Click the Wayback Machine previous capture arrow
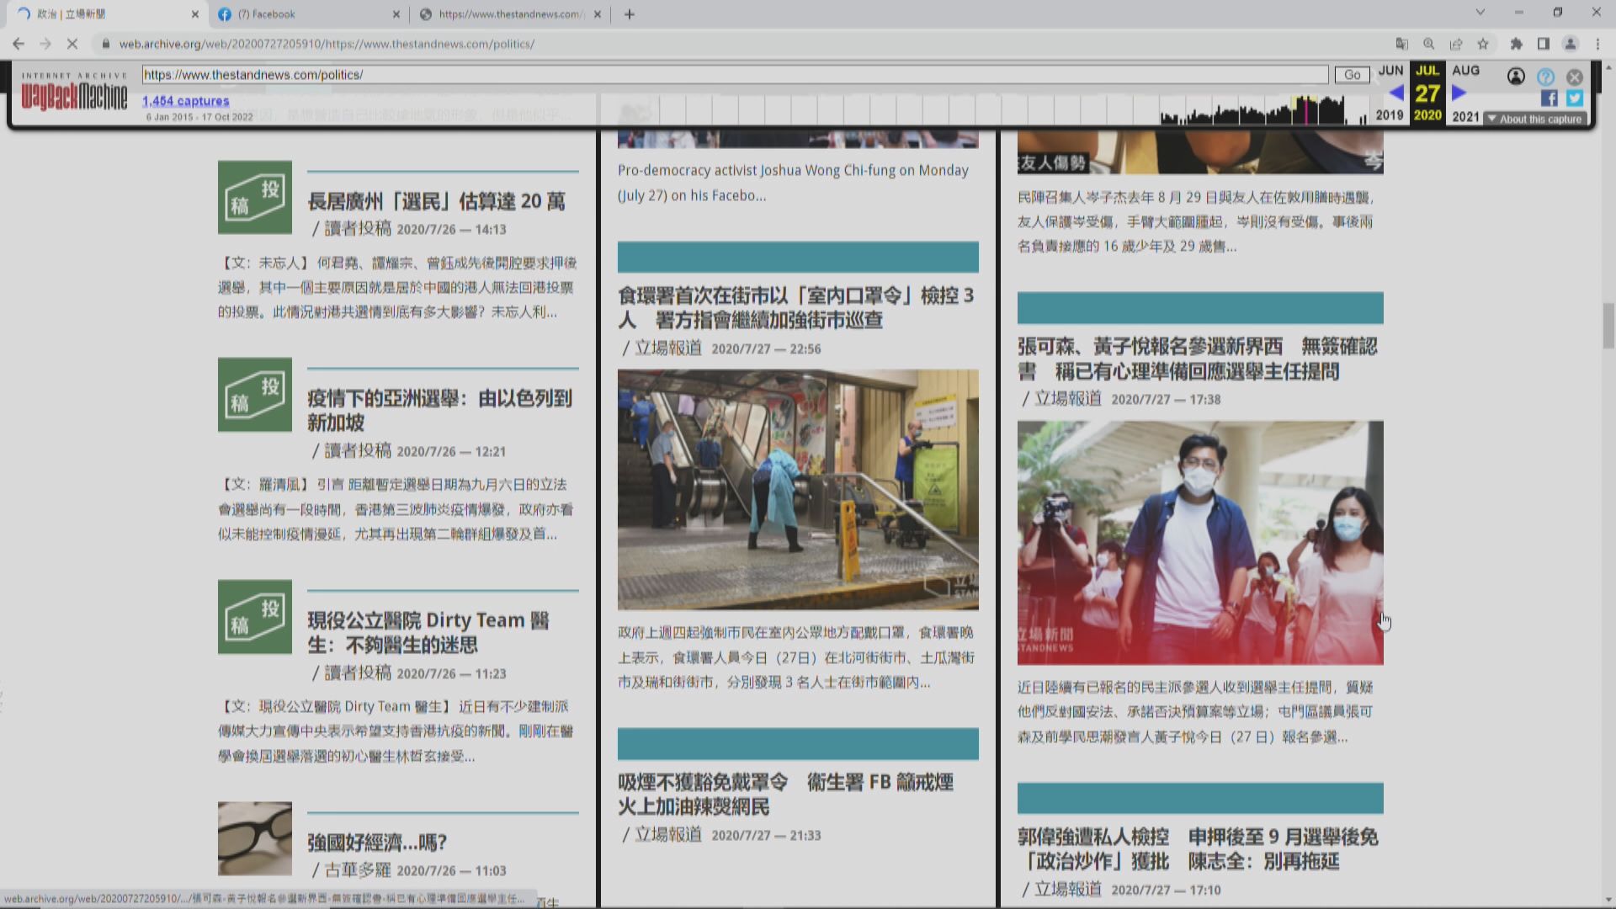Image resolution: width=1616 pixels, height=909 pixels. coord(1396,93)
